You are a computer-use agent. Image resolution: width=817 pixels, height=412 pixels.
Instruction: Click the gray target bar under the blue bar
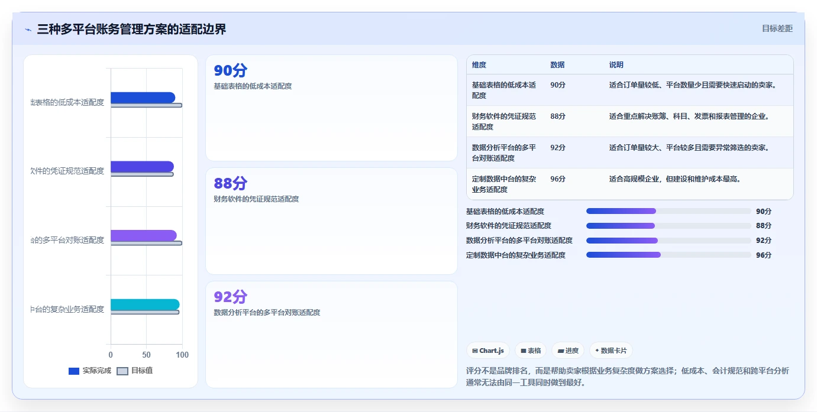(146, 105)
